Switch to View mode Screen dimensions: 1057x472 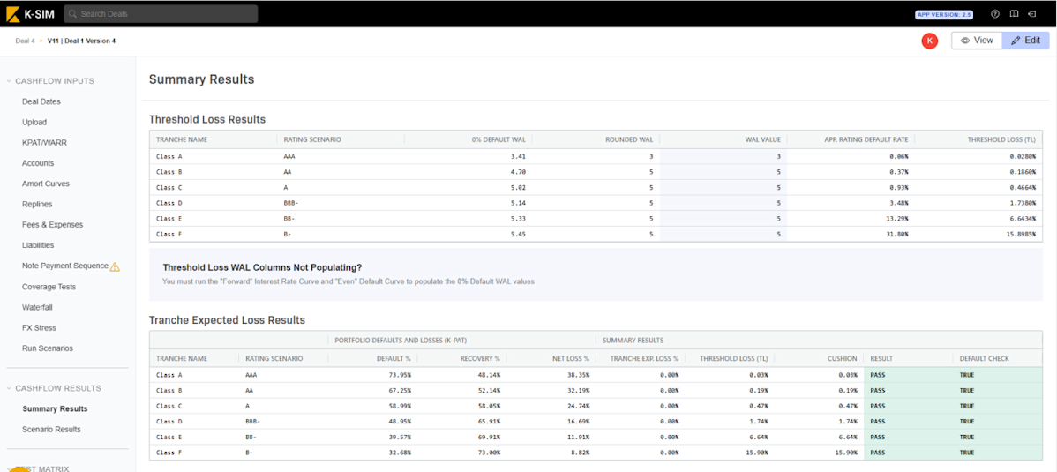click(x=977, y=41)
